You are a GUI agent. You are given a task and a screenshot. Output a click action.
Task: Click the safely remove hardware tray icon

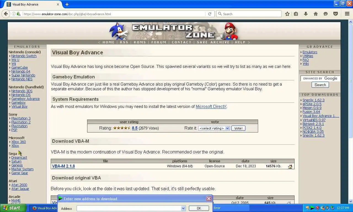332,208
